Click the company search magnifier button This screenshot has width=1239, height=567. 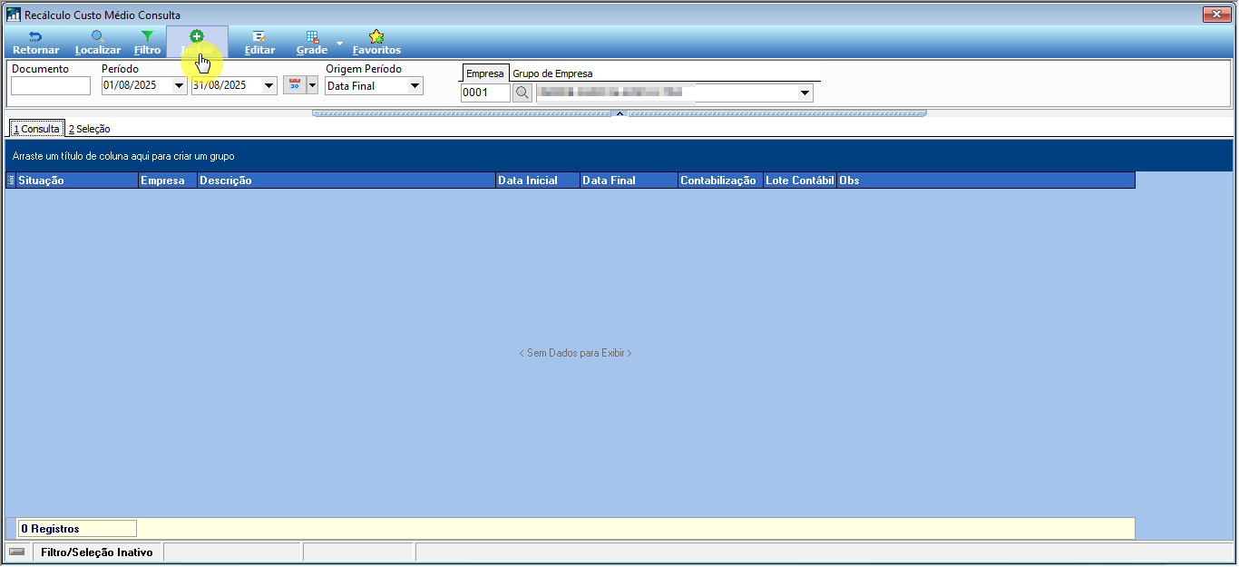point(522,93)
